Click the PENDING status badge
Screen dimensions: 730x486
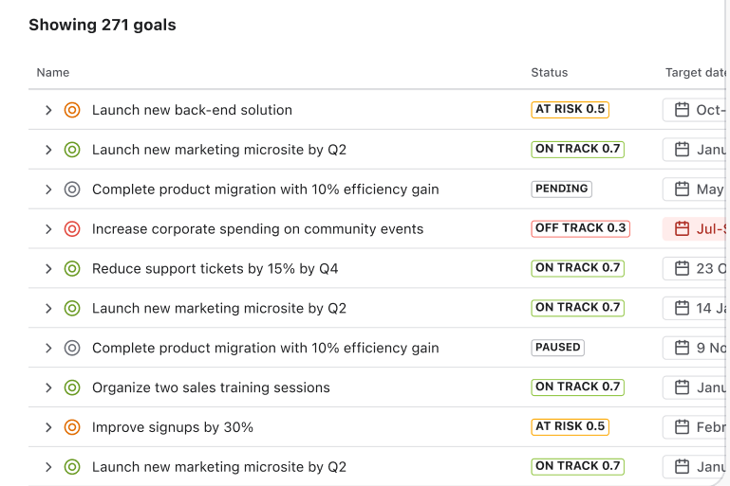pos(561,189)
